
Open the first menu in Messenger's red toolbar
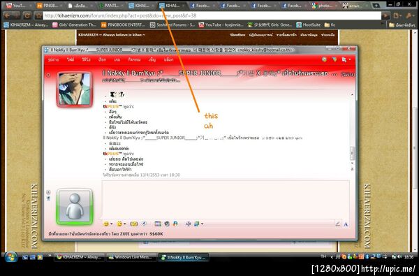click(54, 59)
